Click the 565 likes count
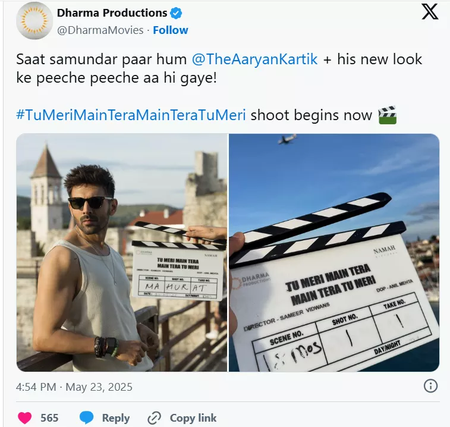The width and height of the screenshot is (450, 427). pos(49,418)
